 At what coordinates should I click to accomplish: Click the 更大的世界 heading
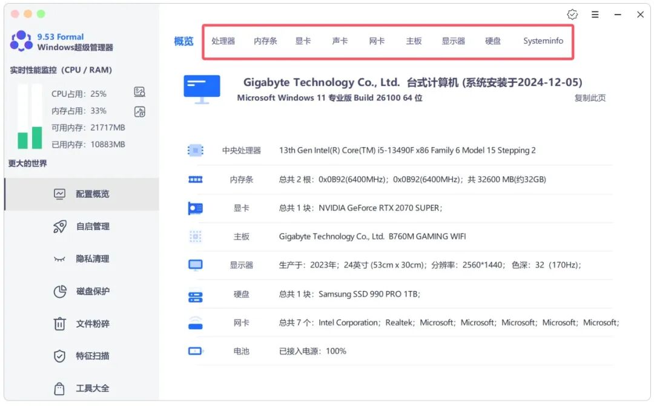pos(27,163)
